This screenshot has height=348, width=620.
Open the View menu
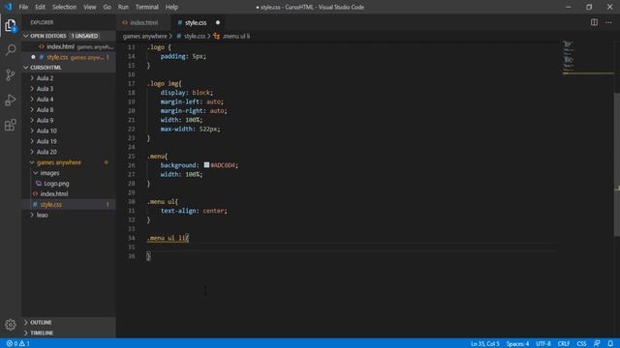pyautogui.click(x=90, y=7)
